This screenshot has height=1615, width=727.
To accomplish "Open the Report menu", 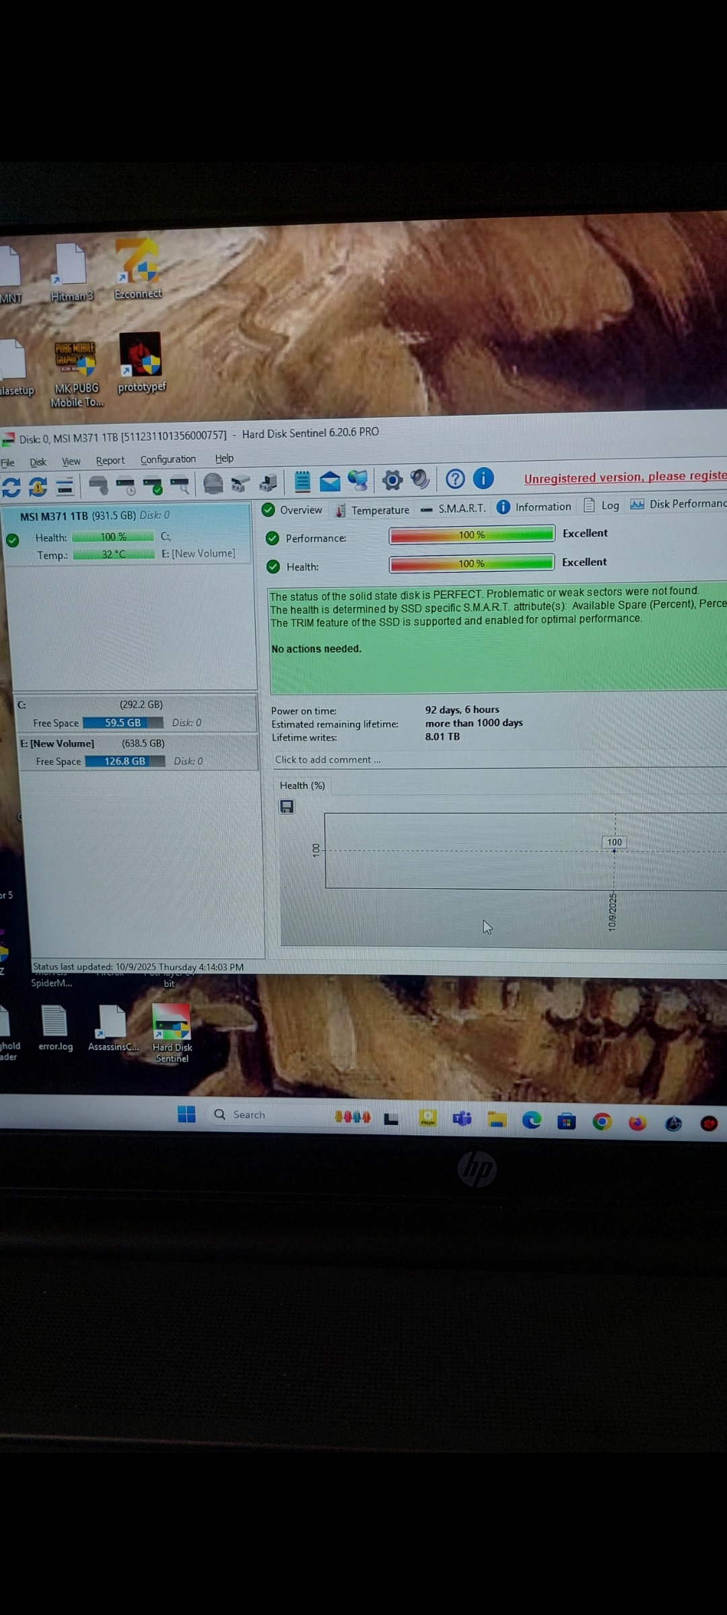I will tap(110, 461).
